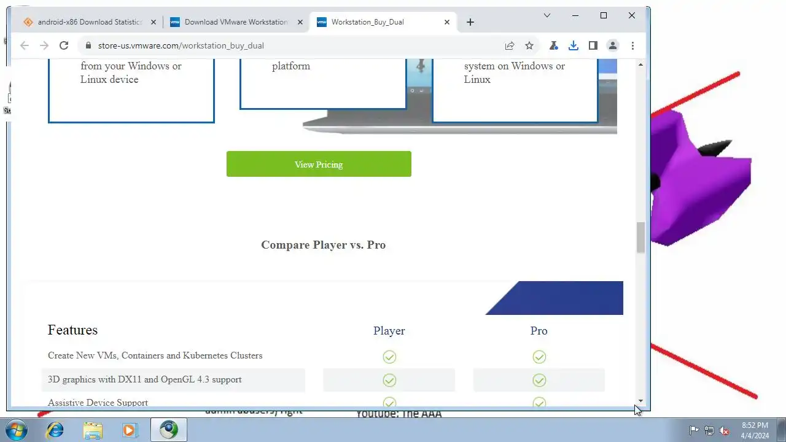Open the Windows Start button

15,430
